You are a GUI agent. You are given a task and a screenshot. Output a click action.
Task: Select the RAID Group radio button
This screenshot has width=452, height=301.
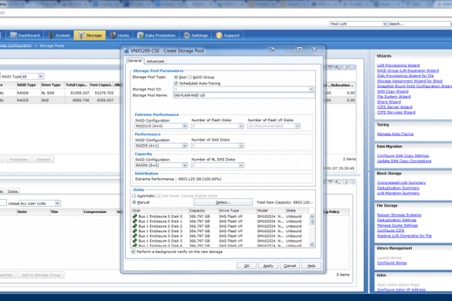189,77
